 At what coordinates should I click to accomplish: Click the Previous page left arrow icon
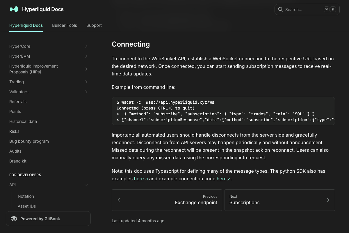pos(119,200)
